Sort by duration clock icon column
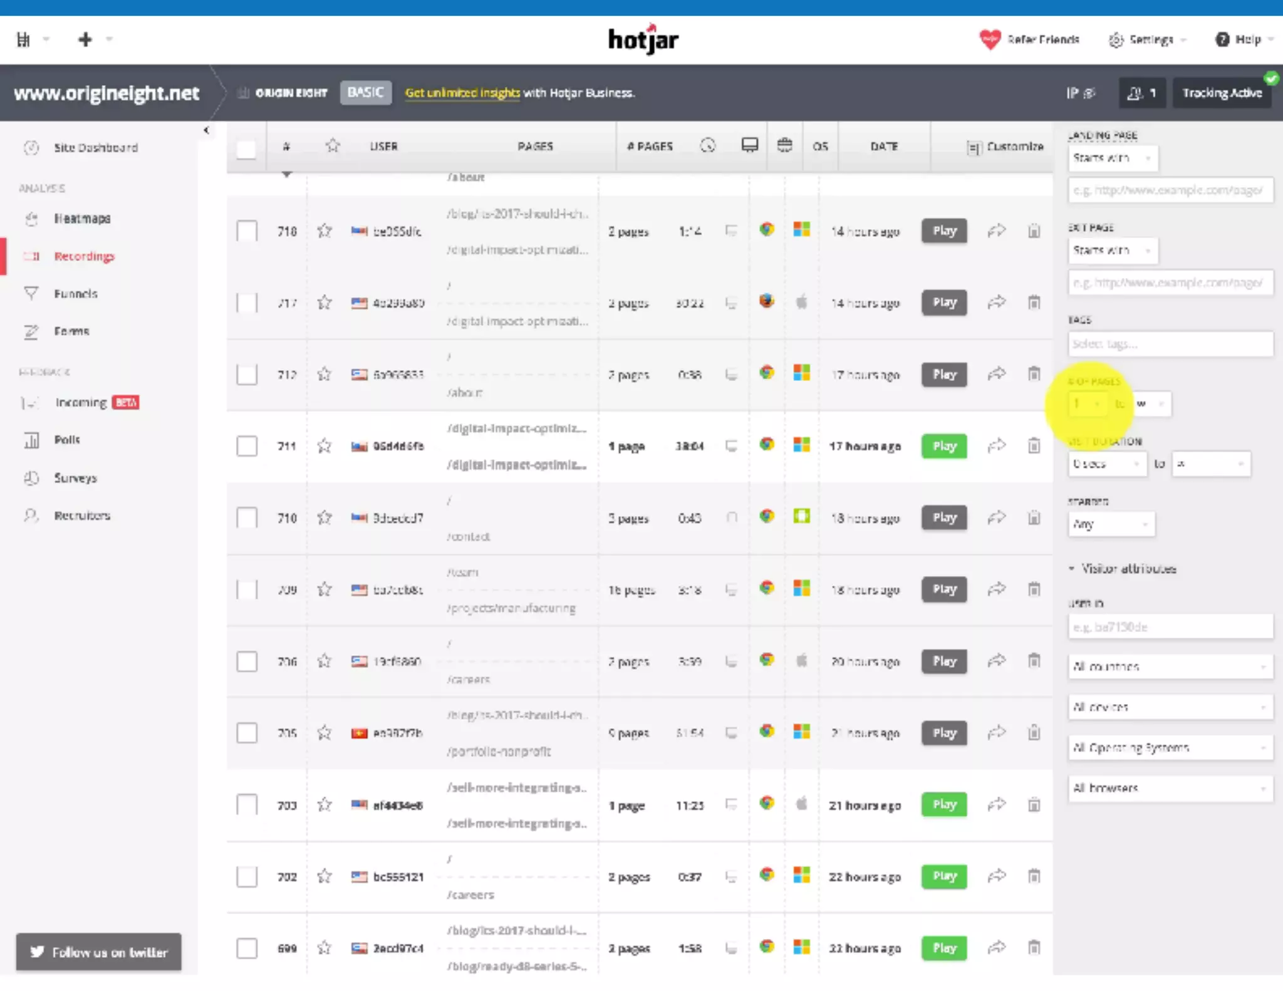 coord(707,145)
